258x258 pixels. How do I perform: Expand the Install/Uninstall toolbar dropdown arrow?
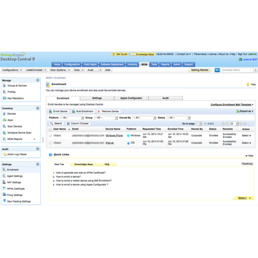(45, 70)
